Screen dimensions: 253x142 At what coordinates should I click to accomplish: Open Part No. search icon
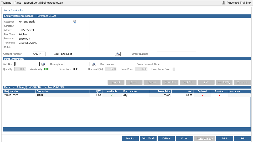pos(43,64)
